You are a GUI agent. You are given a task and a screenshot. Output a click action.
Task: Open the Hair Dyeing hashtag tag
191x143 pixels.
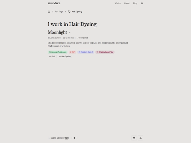click(x=65, y=56)
